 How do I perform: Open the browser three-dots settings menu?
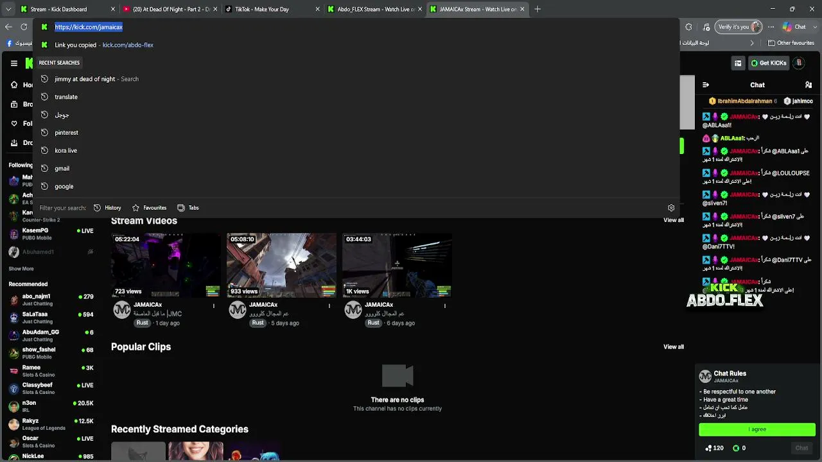pyautogui.click(x=771, y=27)
